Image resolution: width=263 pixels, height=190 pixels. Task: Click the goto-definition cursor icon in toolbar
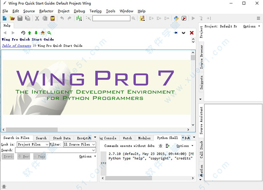tap(88, 18)
